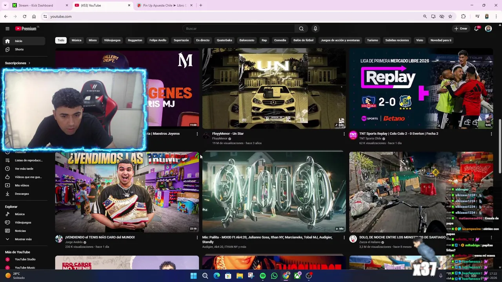This screenshot has width=502, height=282.
Task: Select the Novedad para ti chip
Action: (441, 40)
